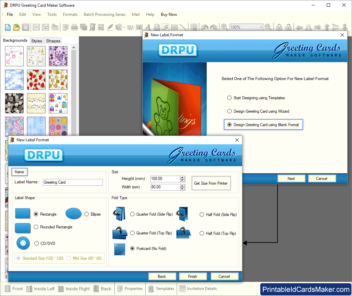Image resolution: width=352 pixels, height=296 pixels.
Task: Open the shapes tool dropdown arrow
Action: 124,28
